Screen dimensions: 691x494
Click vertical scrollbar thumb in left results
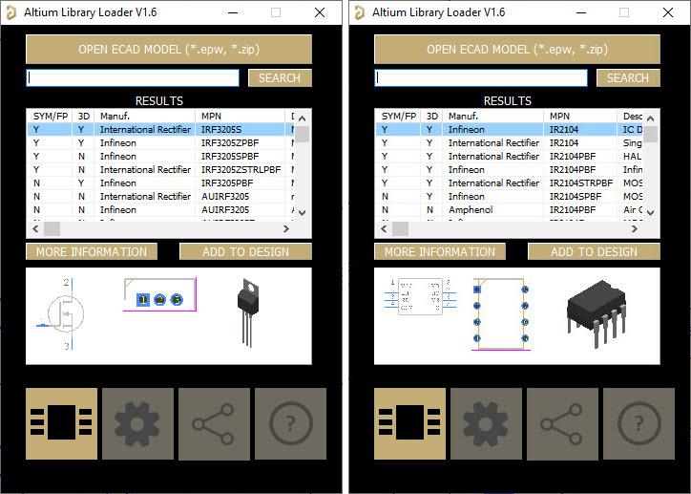click(x=302, y=134)
